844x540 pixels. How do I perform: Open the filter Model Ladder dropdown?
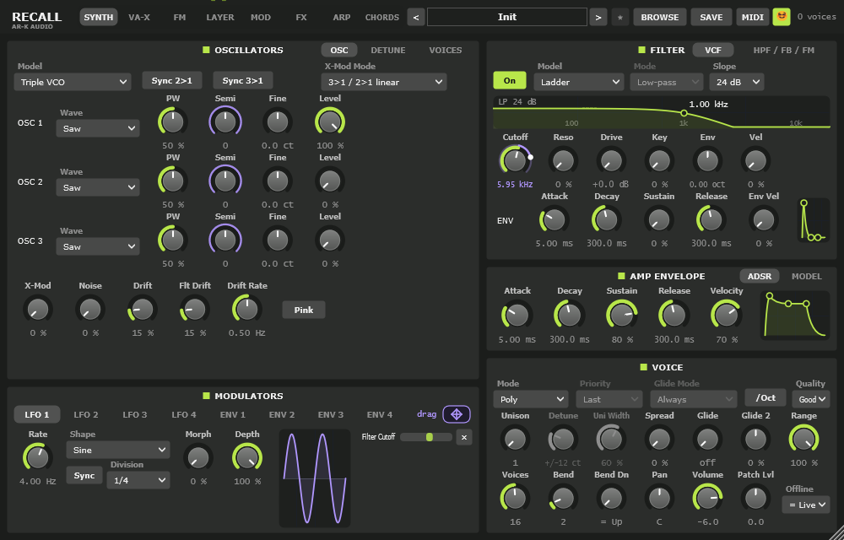point(579,83)
